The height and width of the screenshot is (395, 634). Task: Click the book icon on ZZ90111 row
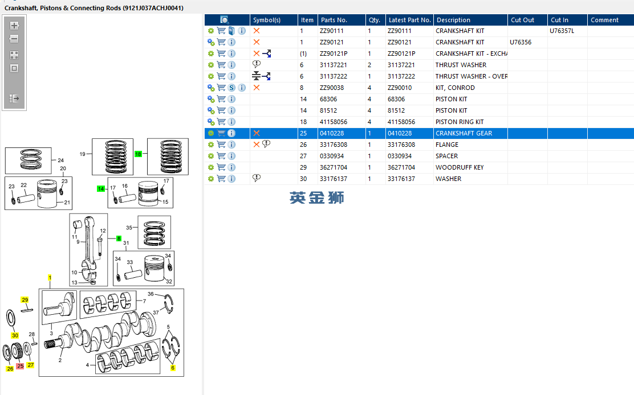(x=231, y=31)
